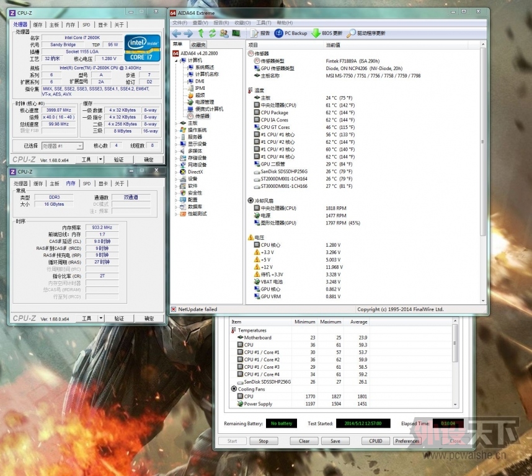Stop the stability test
The height and width of the screenshot is (476, 532).
[264, 441]
